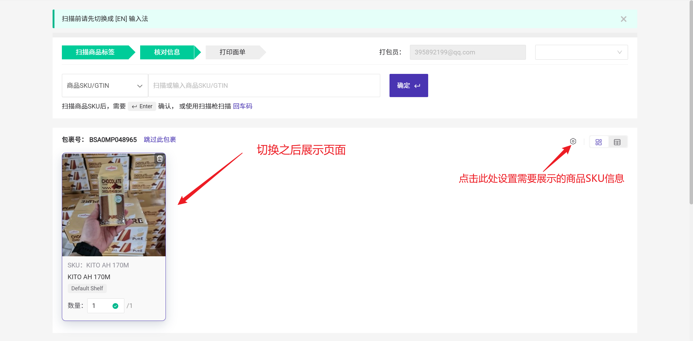Image resolution: width=693 pixels, height=341 pixels.
Task: Delete the KITO AH 170M product card
Action: coord(160,159)
